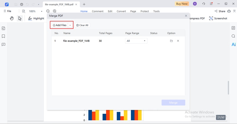Click the zoom out magnifier icon
Viewport: 237px width, 124px height.
pyautogui.click(x=48, y=11)
